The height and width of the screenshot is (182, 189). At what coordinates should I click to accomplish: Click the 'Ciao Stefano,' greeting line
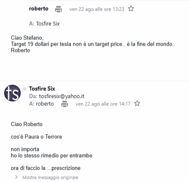click(x=27, y=38)
